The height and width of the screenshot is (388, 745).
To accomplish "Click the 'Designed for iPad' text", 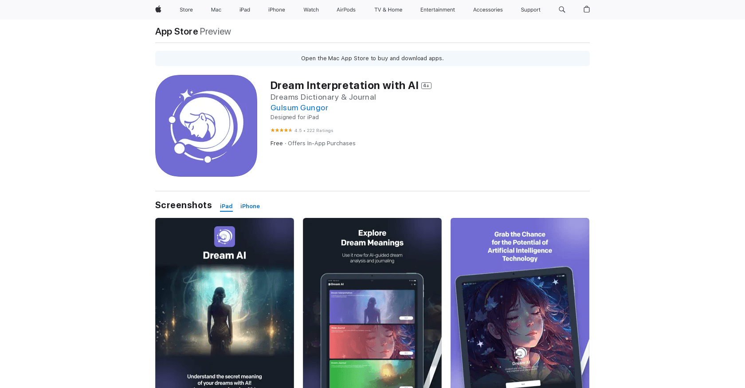I will click(294, 117).
